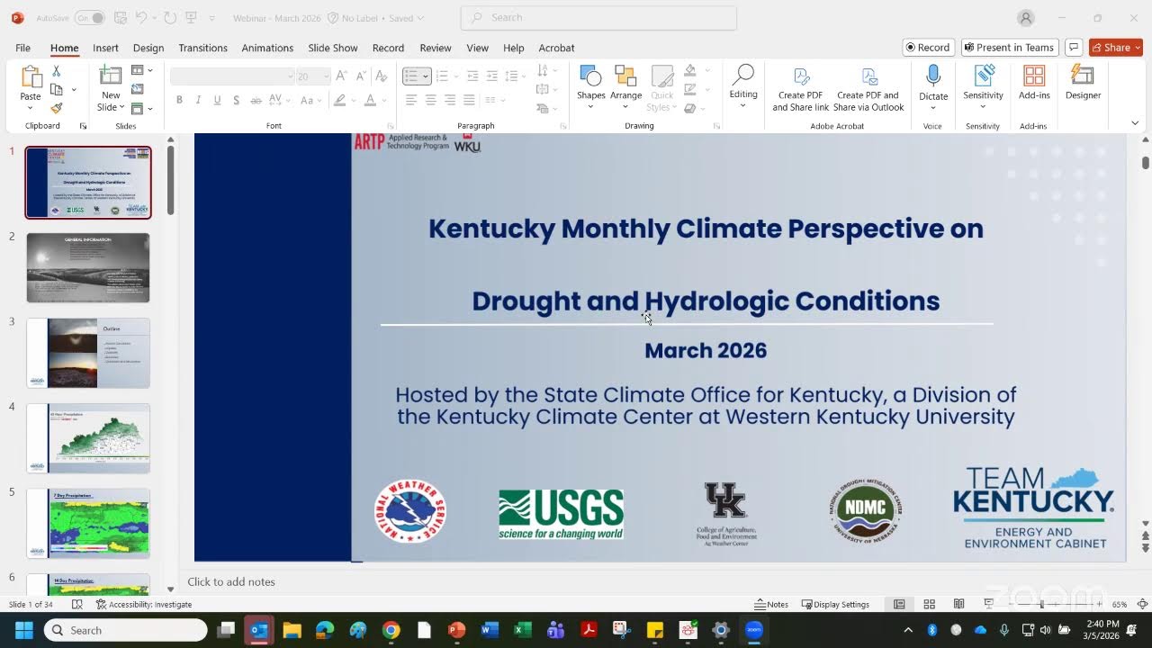Image resolution: width=1152 pixels, height=648 pixels.
Task: Click the font color swatch
Action: pyautogui.click(x=370, y=100)
